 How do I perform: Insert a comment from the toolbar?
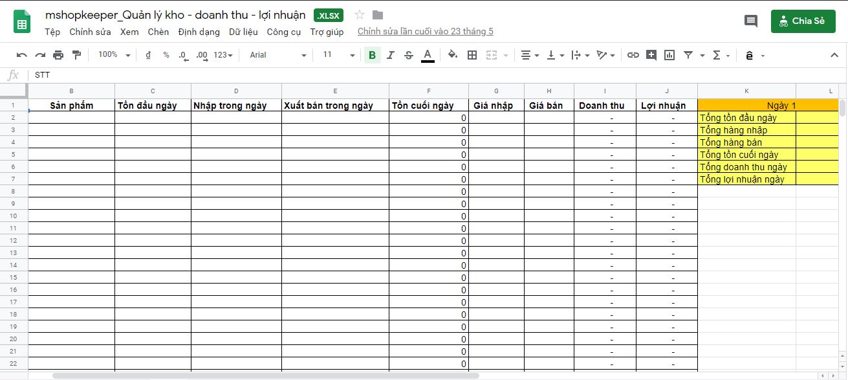click(x=651, y=56)
